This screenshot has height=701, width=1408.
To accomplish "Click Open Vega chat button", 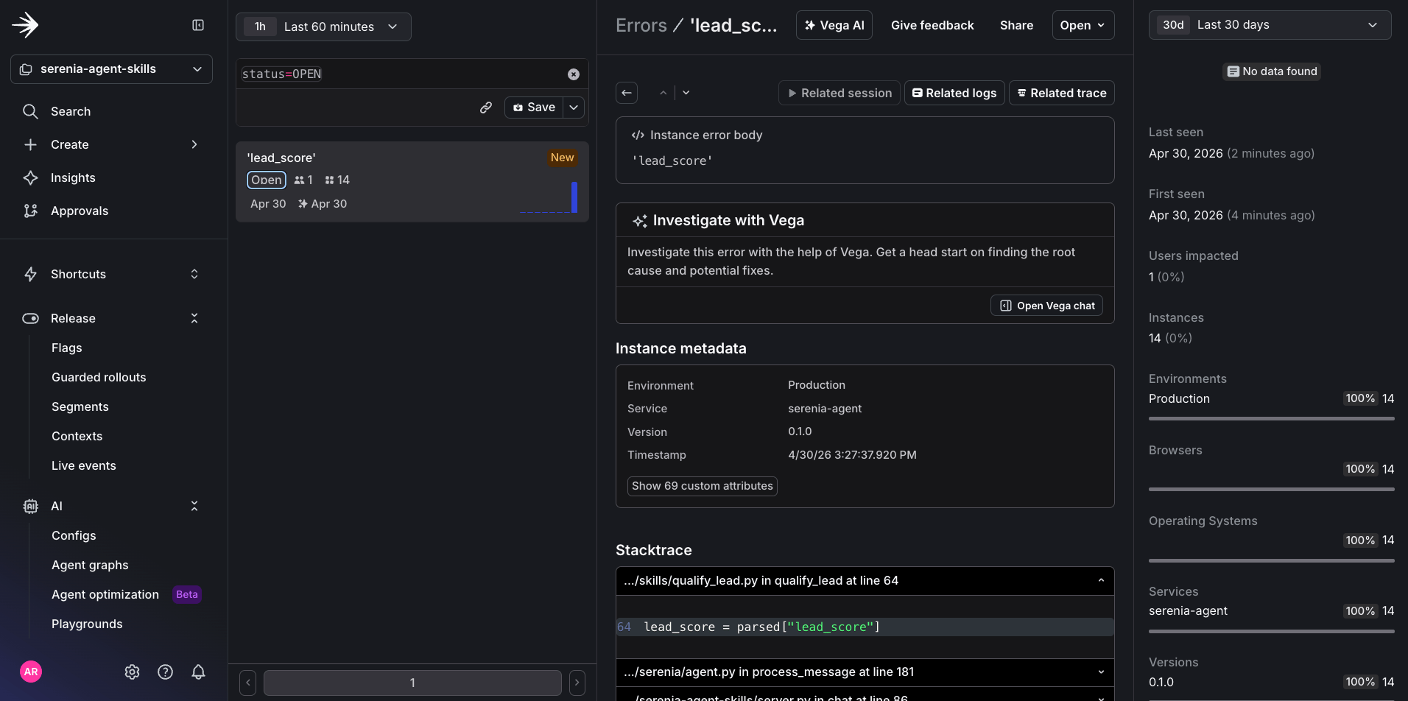I will (1046, 306).
